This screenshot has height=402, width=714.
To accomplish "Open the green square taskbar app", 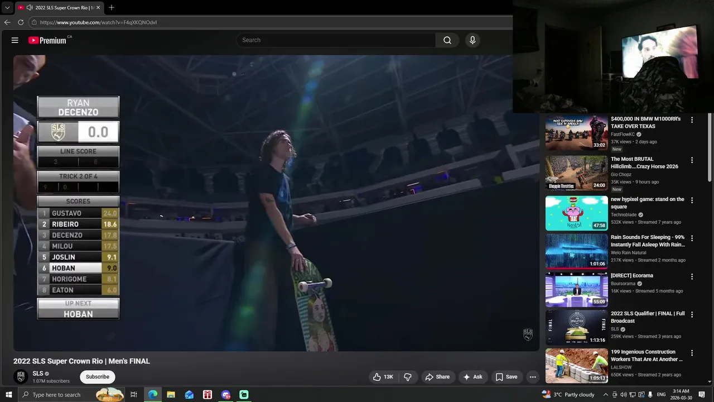I will (244, 395).
